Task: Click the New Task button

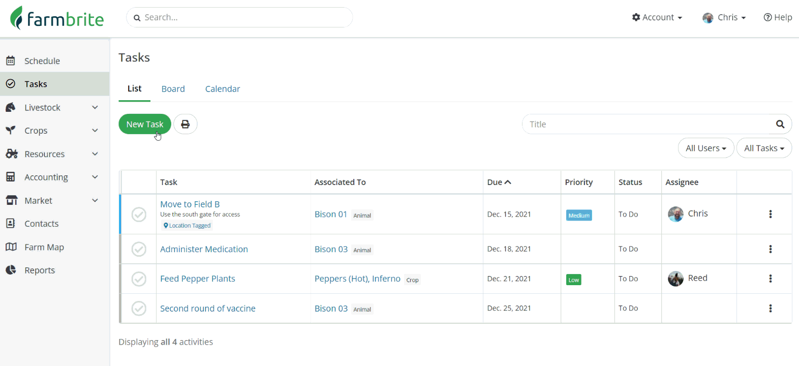Action: 145,124
